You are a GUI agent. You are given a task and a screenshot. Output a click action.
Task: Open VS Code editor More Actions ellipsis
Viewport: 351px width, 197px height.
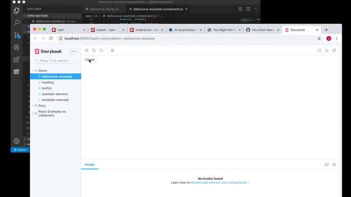tap(256, 9)
